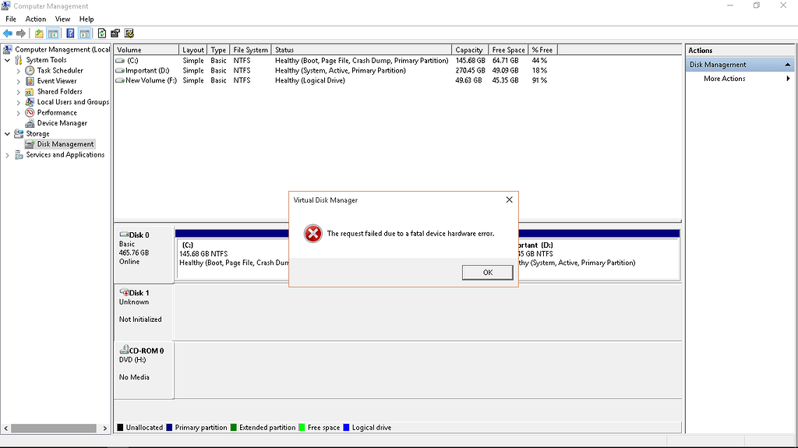Click the Disk 1 not-initialized warning icon
Viewport: 798px width, 448px height.
pyautogui.click(x=124, y=293)
